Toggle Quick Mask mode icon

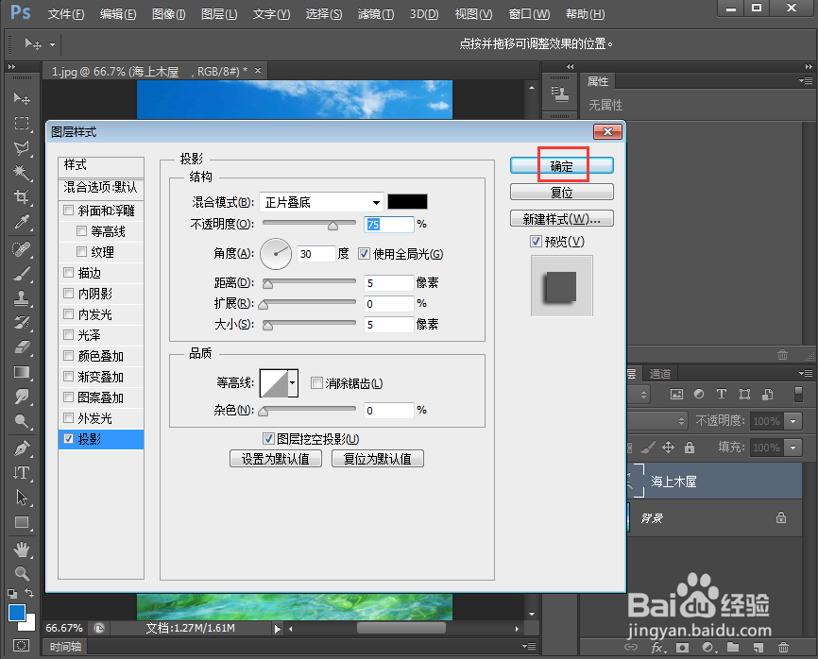tap(21, 646)
